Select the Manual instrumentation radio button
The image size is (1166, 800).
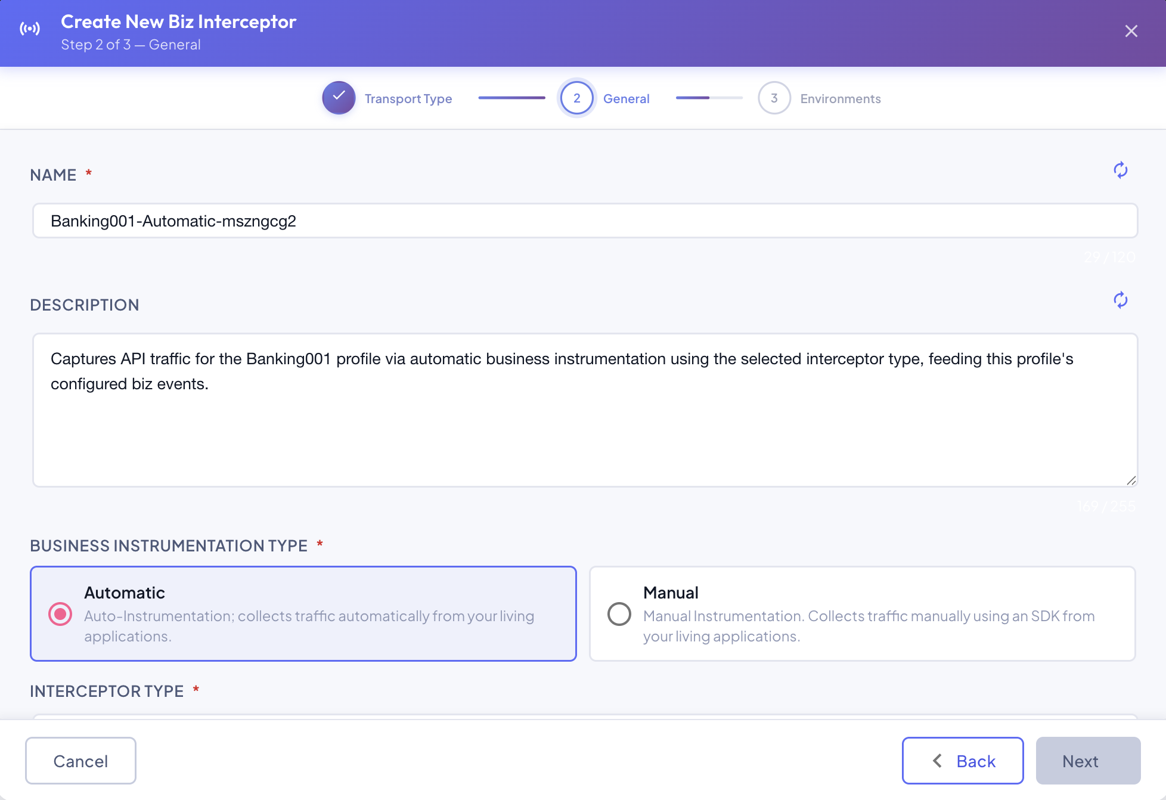coord(619,614)
